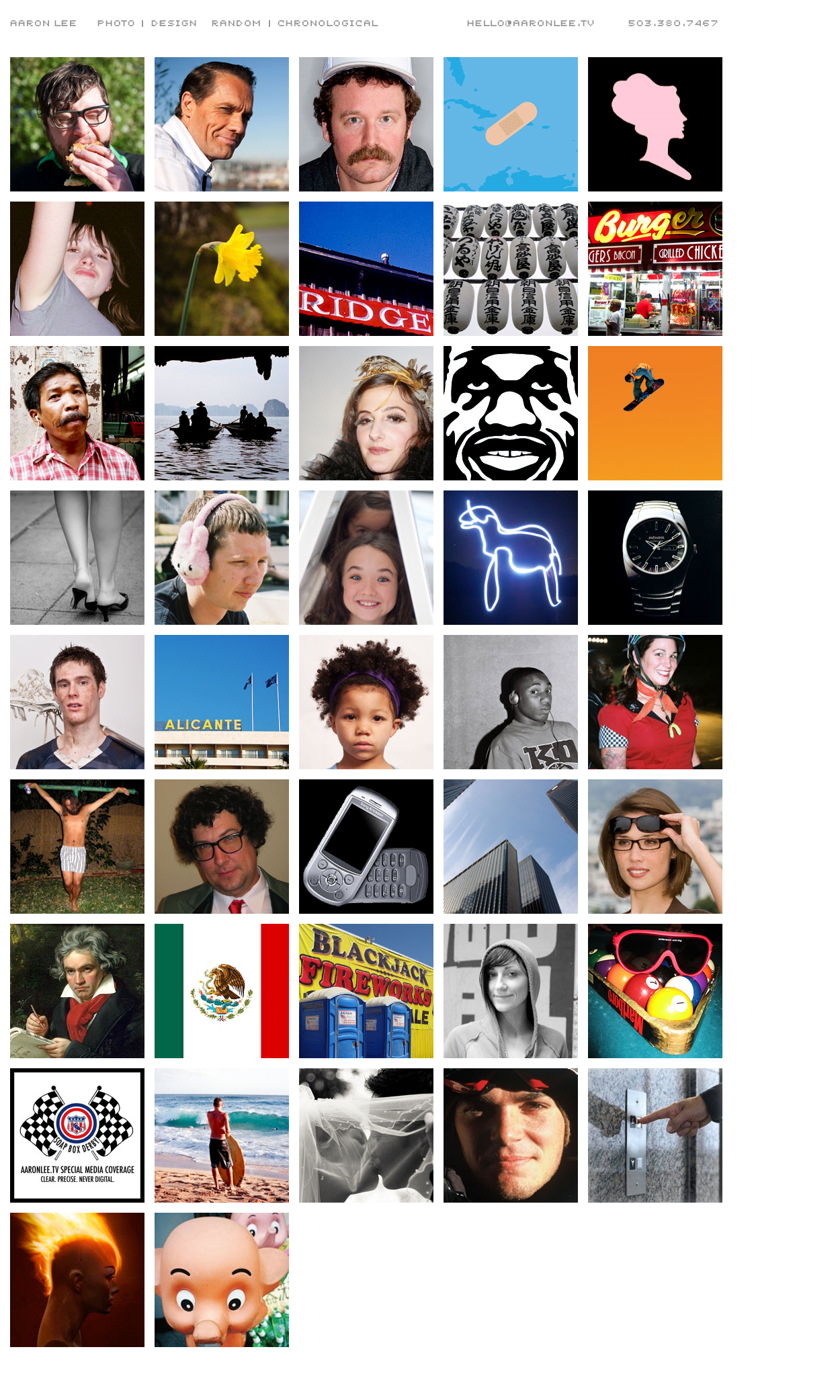The width and height of the screenshot is (838, 1378).
Task: Select the PHOTO menu item
Action: (116, 23)
